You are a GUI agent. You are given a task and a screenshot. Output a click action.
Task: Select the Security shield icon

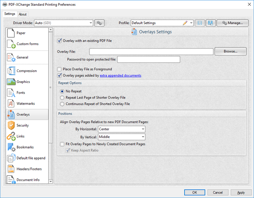click(11, 125)
